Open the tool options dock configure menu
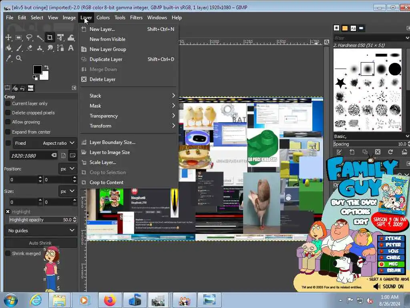This screenshot has height=308, width=410. [74, 88]
